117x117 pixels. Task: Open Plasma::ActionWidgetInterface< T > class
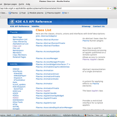53,64
